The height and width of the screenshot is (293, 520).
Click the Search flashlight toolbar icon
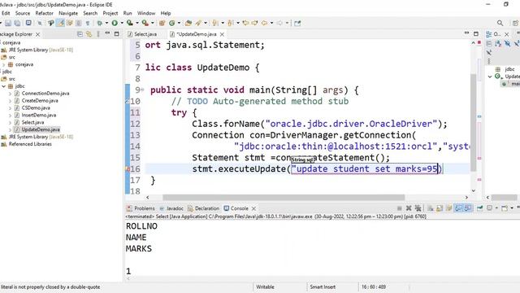[x=198, y=23]
